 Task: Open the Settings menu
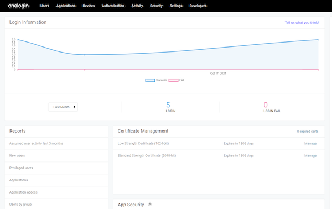pyautogui.click(x=176, y=6)
